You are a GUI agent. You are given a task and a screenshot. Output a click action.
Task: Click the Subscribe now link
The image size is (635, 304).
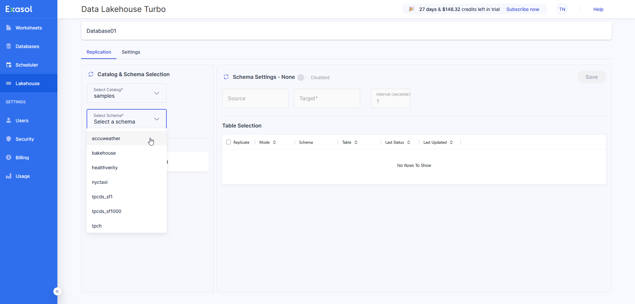click(523, 9)
